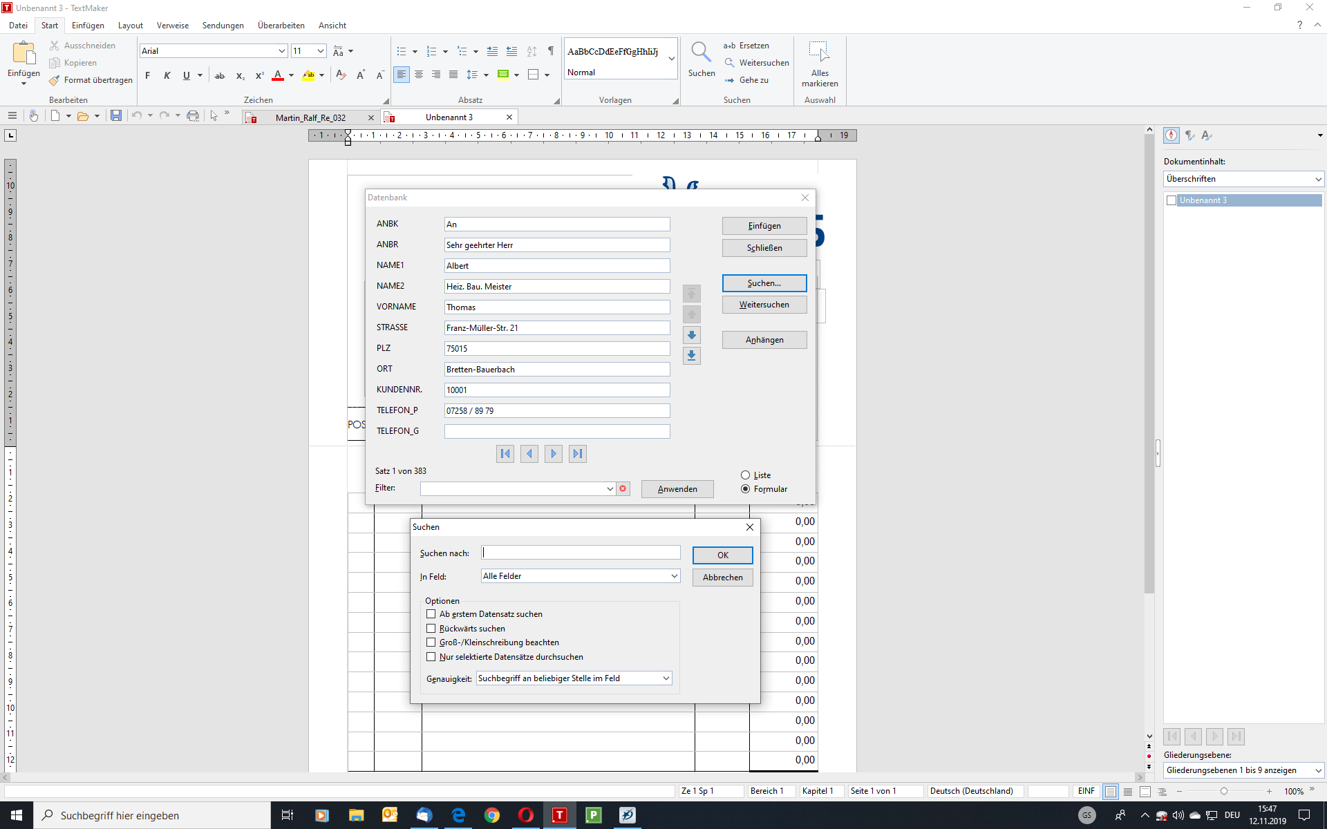This screenshot has width=1327, height=829.
Task: Open Chrome from taskbar
Action: pyautogui.click(x=491, y=815)
